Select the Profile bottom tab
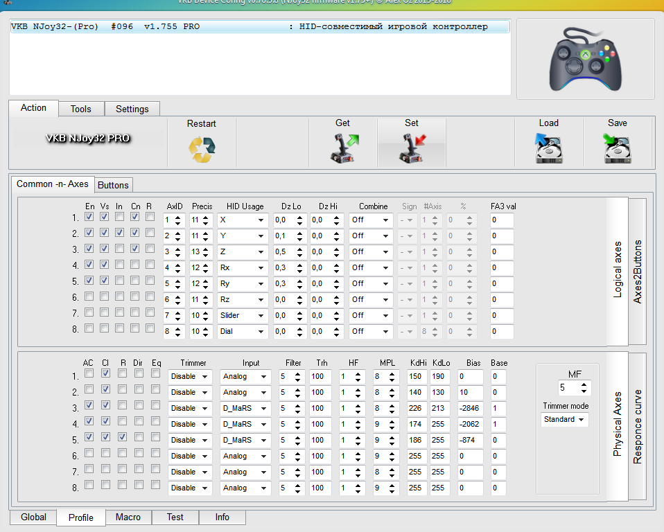The image size is (664, 532). pos(81,517)
